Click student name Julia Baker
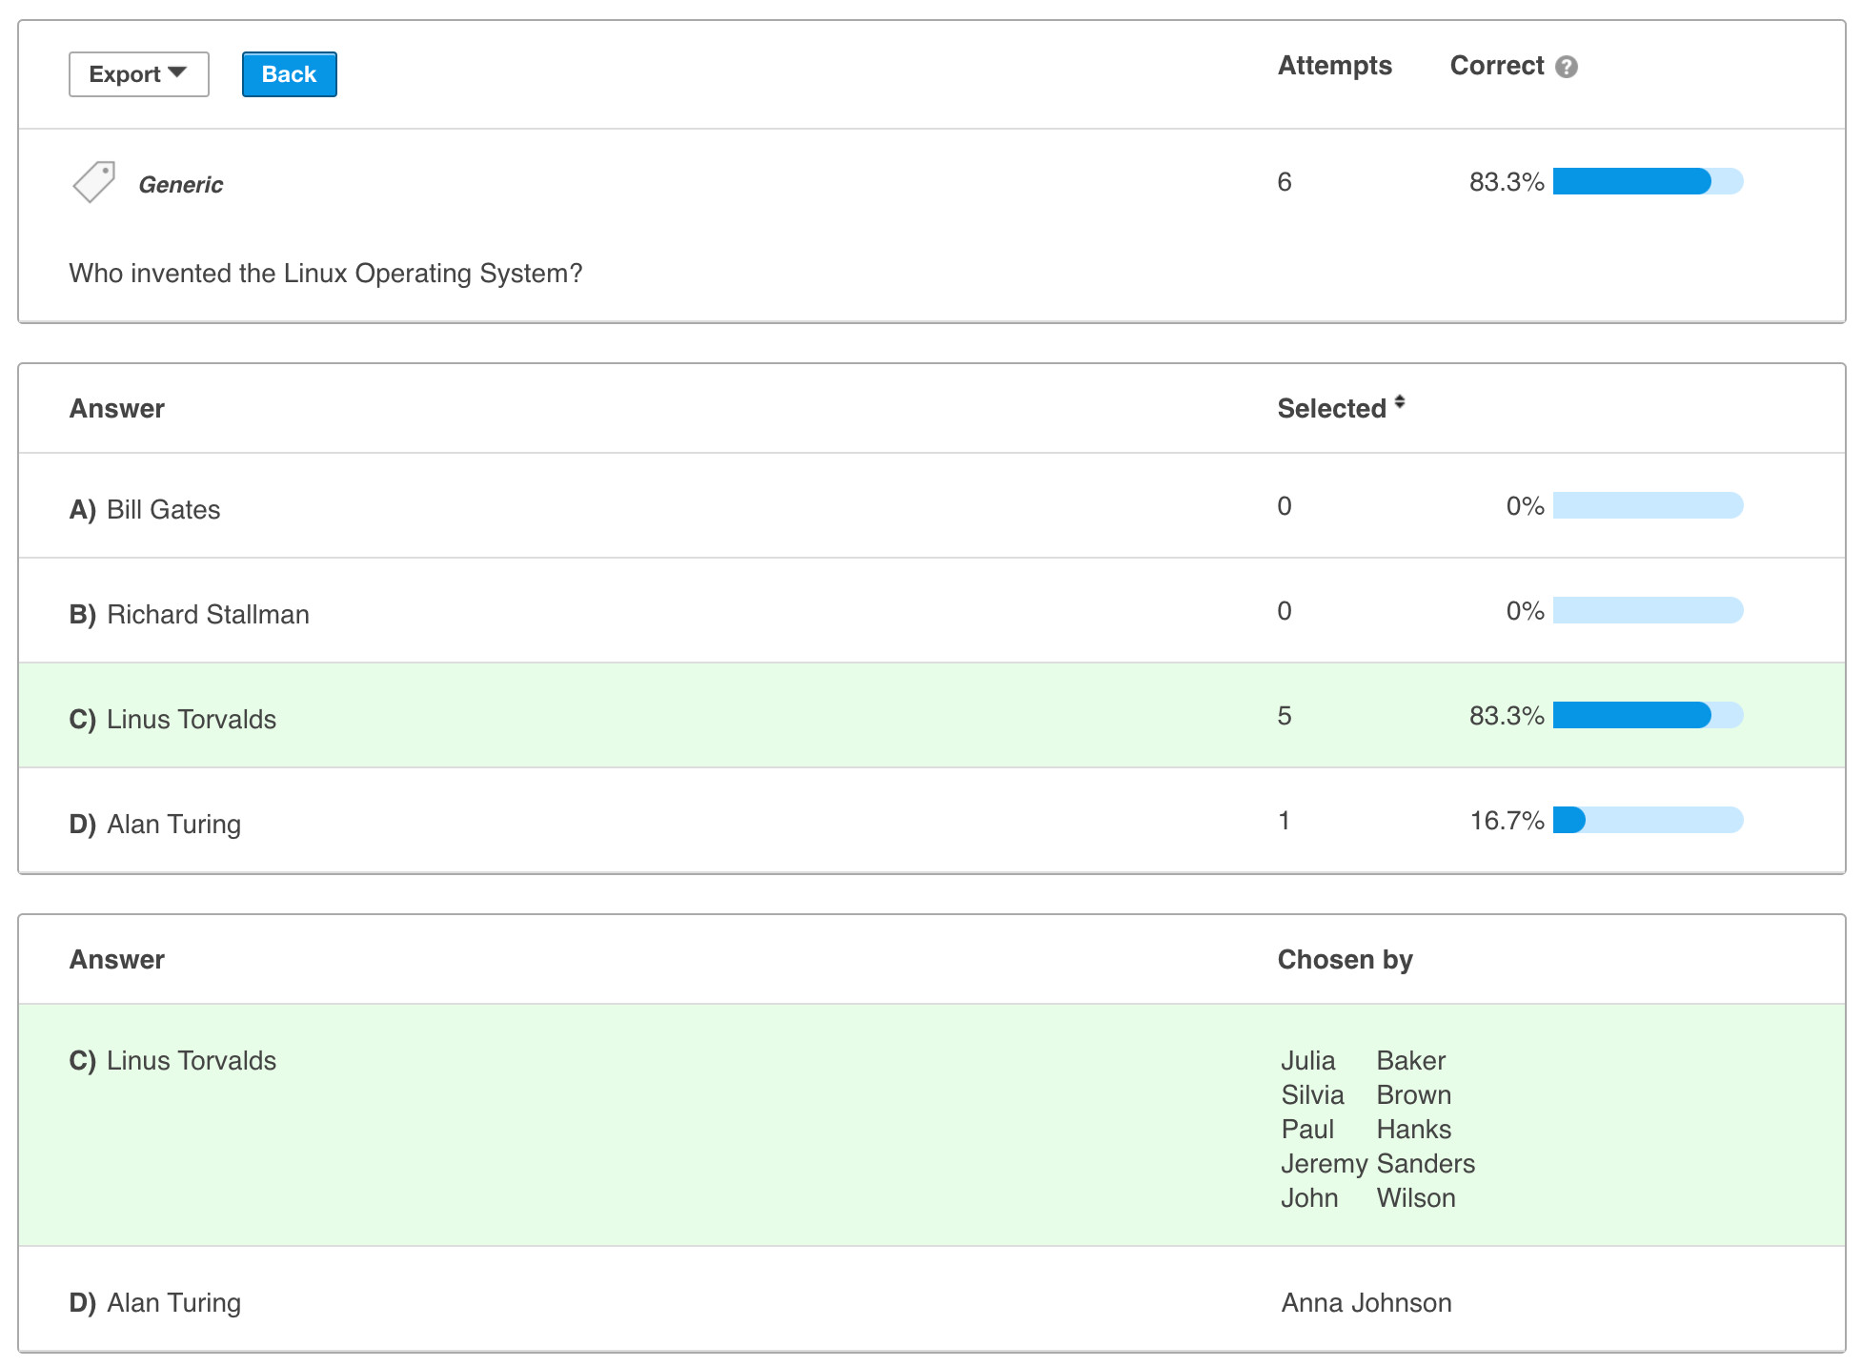The height and width of the screenshot is (1367, 1862). pos(1363,1060)
